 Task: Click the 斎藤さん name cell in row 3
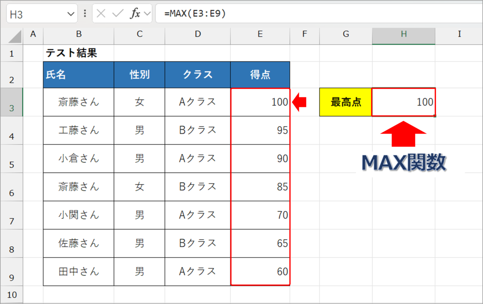(x=79, y=102)
